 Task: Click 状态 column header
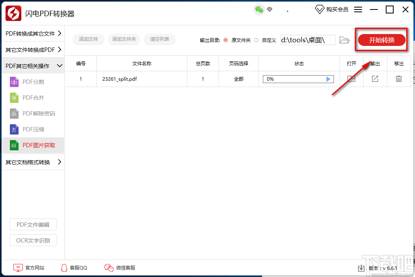299,64
